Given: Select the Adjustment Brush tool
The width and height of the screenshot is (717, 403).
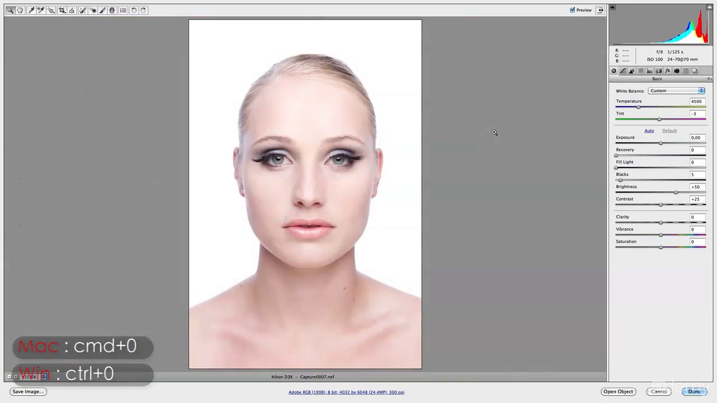Looking at the screenshot, I should pos(103,10).
